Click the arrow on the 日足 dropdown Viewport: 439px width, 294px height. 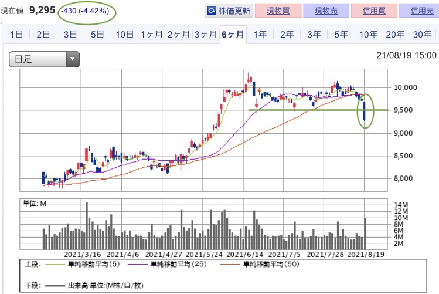tap(73, 59)
